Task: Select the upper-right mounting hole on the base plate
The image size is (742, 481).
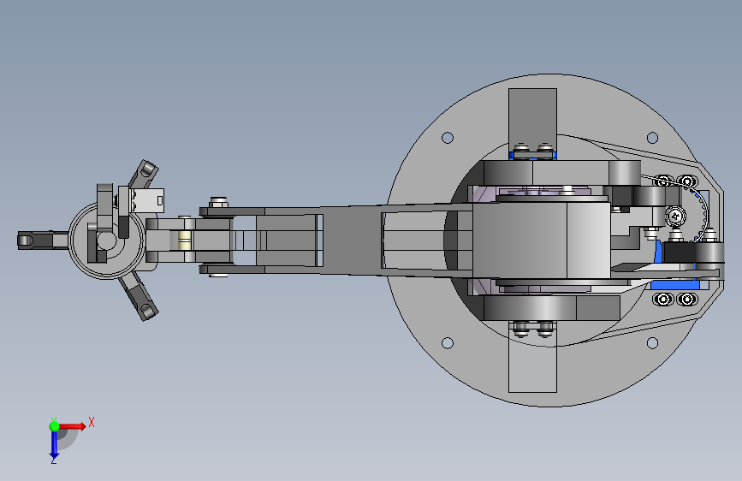Action: [x=652, y=138]
